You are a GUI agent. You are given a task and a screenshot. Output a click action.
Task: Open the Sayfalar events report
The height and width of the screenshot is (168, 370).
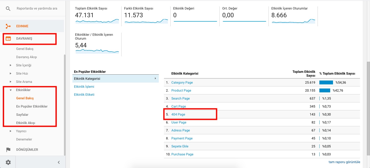[22, 115]
